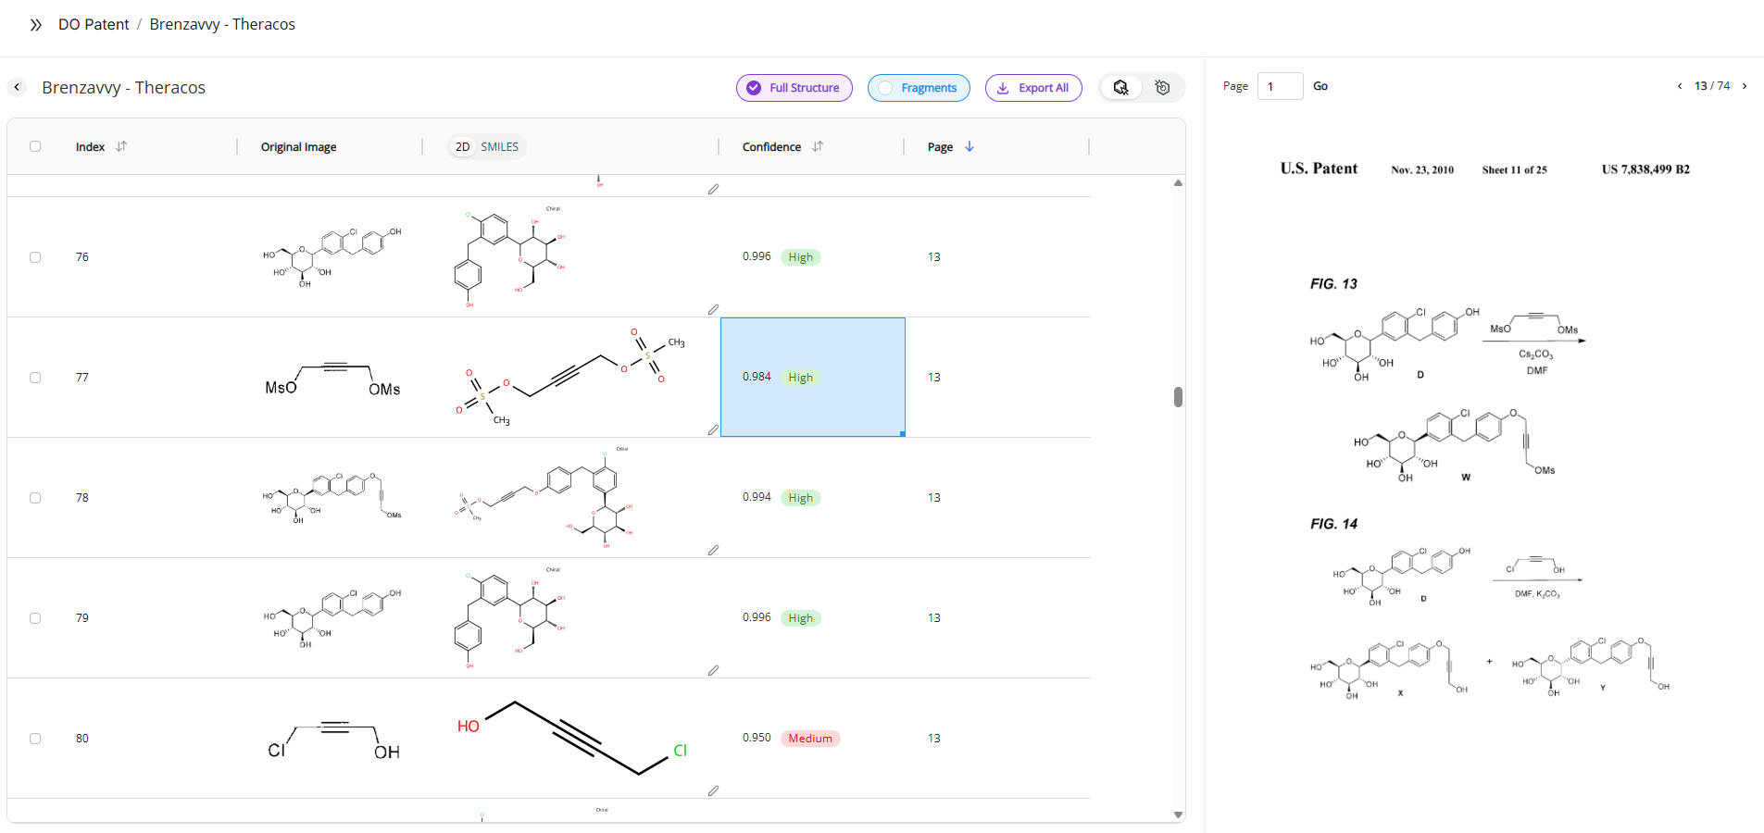The height and width of the screenshot is (833, 1764).
Task: Go to next patent page arrow
Action: pos(1745,86)
